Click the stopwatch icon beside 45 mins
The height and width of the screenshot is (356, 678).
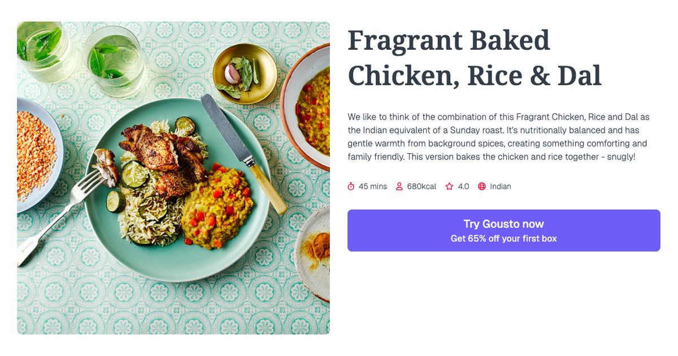tap(352, 186)
